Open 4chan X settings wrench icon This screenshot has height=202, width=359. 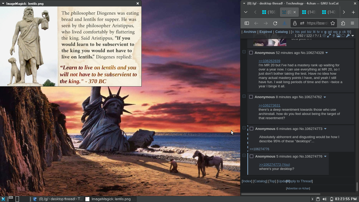click(x=348, y=36)
